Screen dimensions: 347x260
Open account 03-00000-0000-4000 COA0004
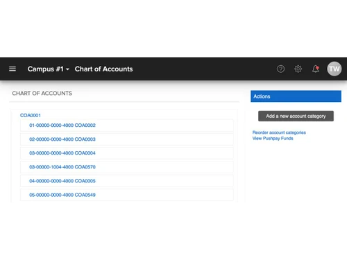point(62,153)
